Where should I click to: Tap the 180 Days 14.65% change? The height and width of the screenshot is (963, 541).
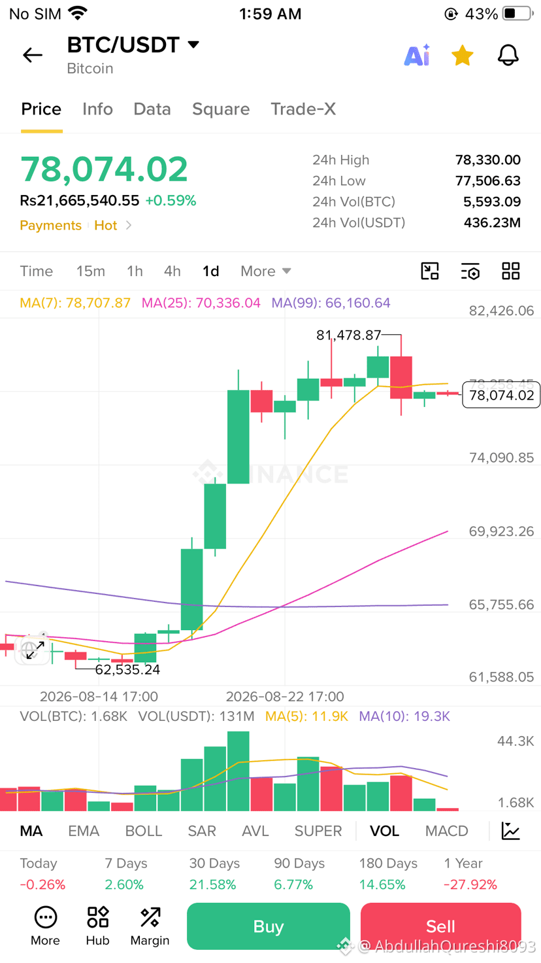388,874
